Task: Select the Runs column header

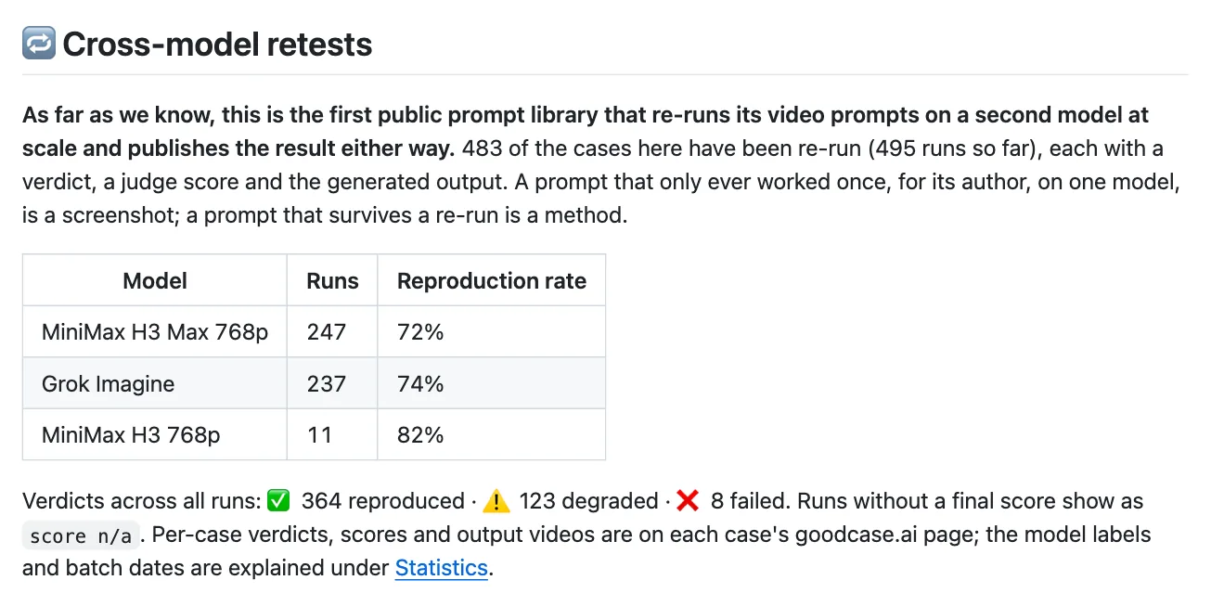Action: (332, 280)
